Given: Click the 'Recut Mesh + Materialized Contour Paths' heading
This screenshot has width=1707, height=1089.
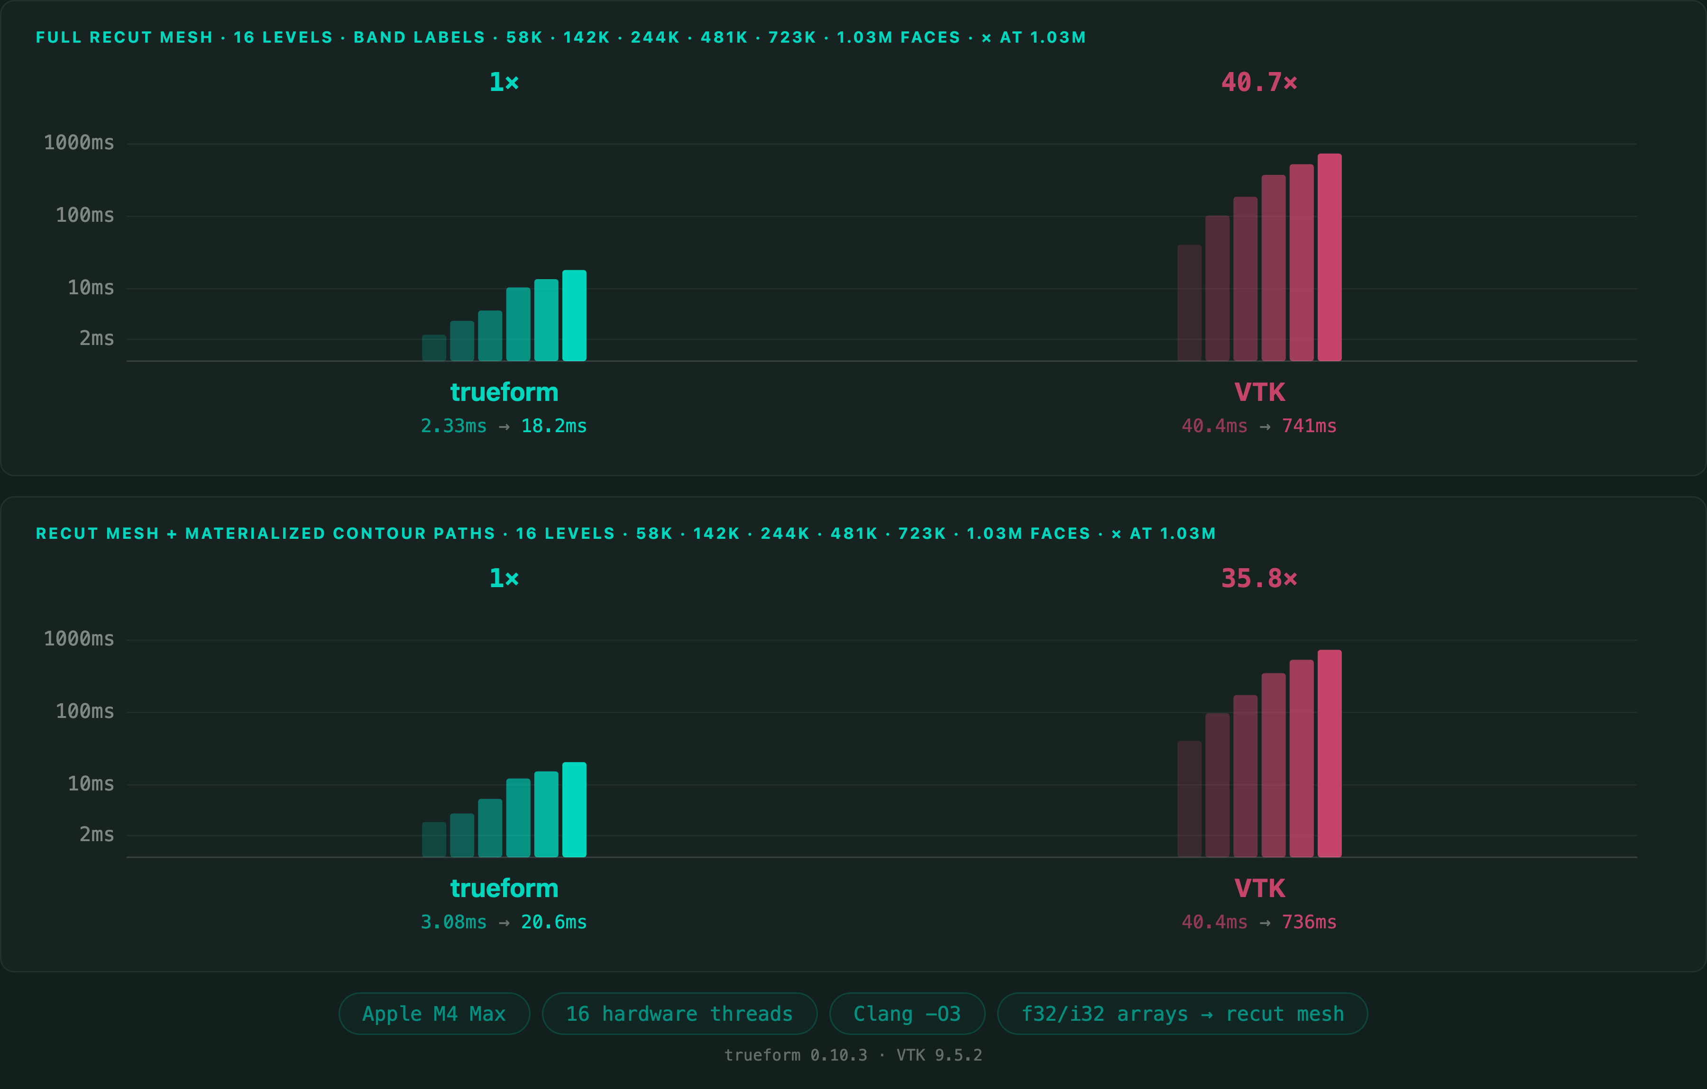Looking at the screenshot, I should (626, 534).
